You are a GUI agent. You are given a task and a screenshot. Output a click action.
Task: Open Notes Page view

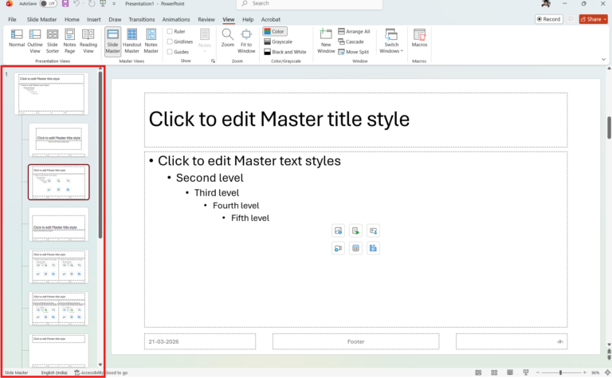(x=69, y=41)
